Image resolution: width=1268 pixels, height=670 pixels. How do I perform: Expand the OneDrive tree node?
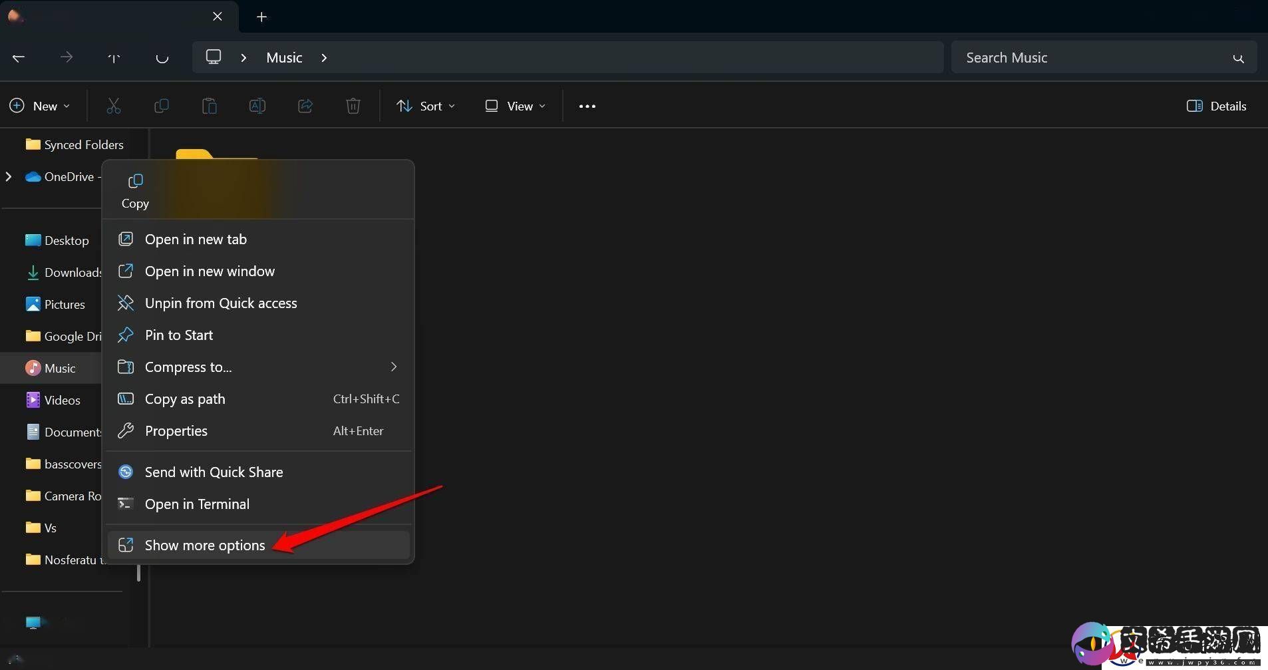[x=9, y=177]
